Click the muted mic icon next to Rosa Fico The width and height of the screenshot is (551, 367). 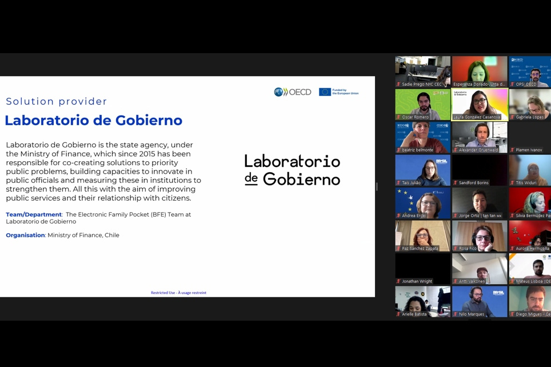click(456, 249)
